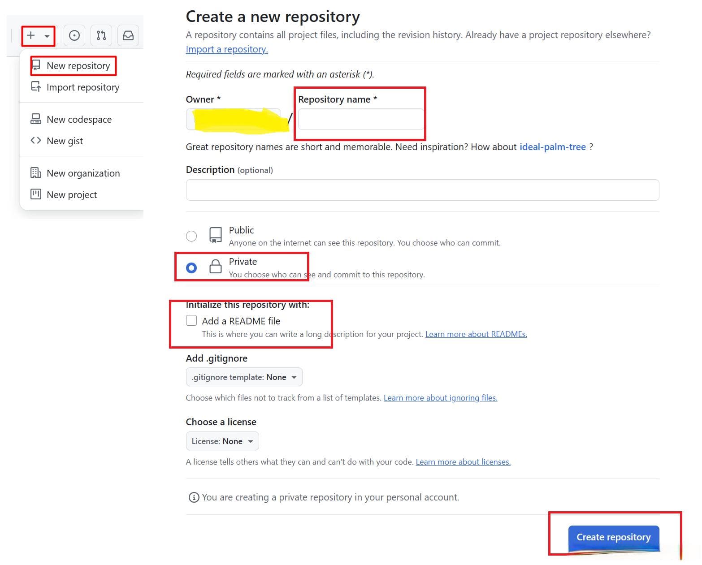Open the Owner dropdown
Screen dimensions: 702x565
click(x=234, y=119)
